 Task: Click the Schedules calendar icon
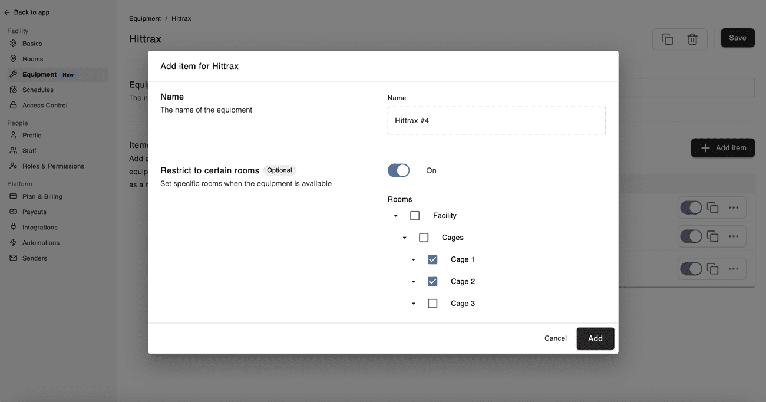point(14,90)
